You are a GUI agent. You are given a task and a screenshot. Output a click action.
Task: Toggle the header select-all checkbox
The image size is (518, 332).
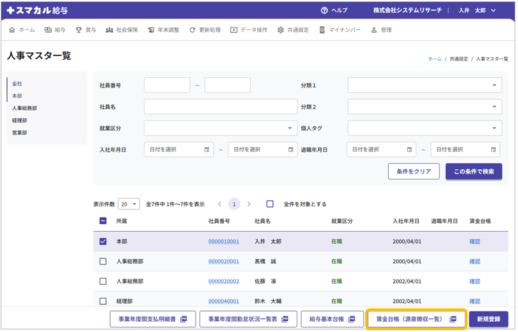103,221
